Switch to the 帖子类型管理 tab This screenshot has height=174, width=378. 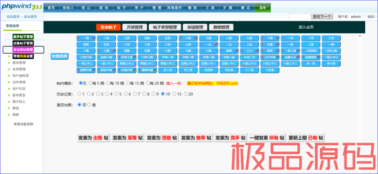coord(165,27)
